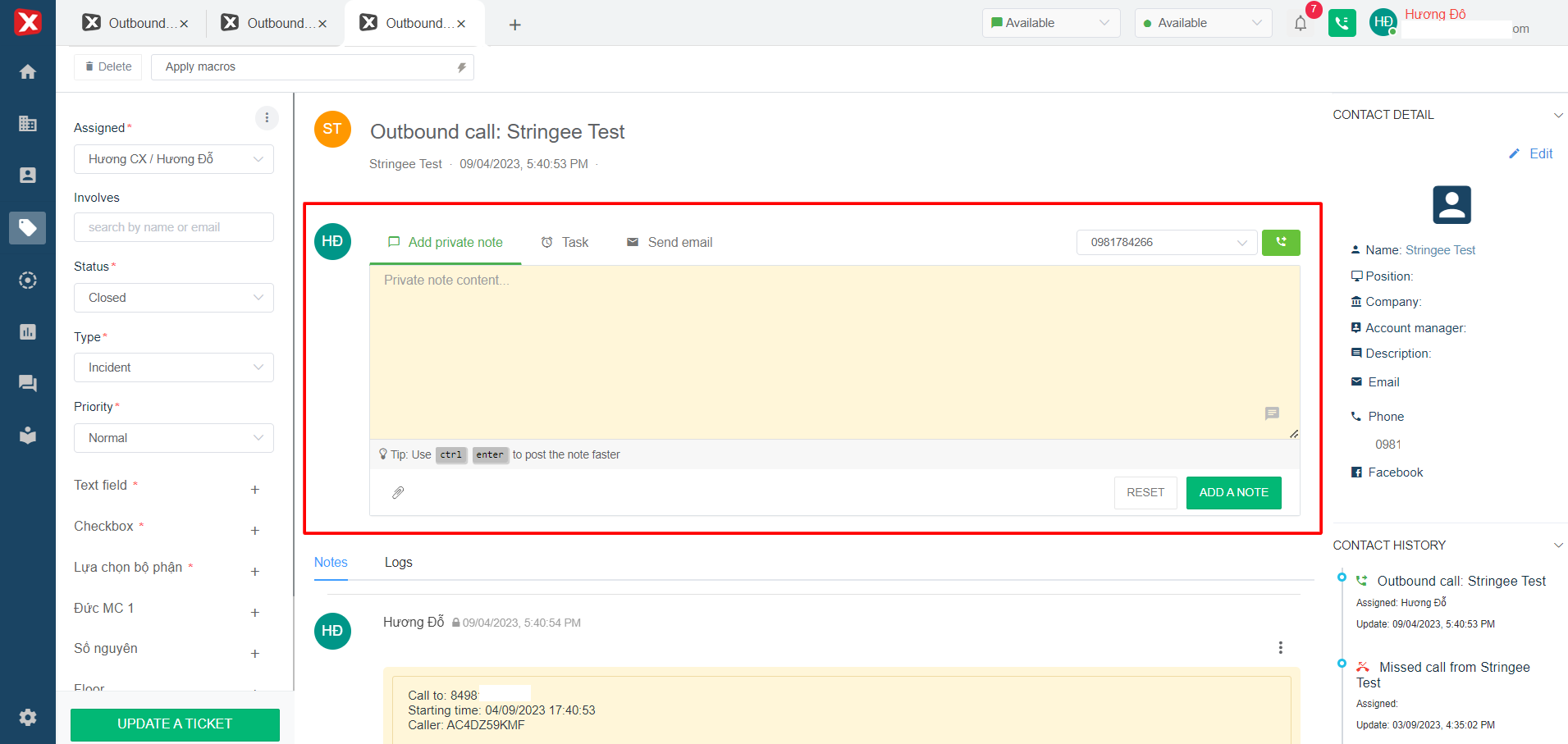Viewport: 1568px width, 744px height.
Task: Switch to the first Outbound tab
Action: 135,23
